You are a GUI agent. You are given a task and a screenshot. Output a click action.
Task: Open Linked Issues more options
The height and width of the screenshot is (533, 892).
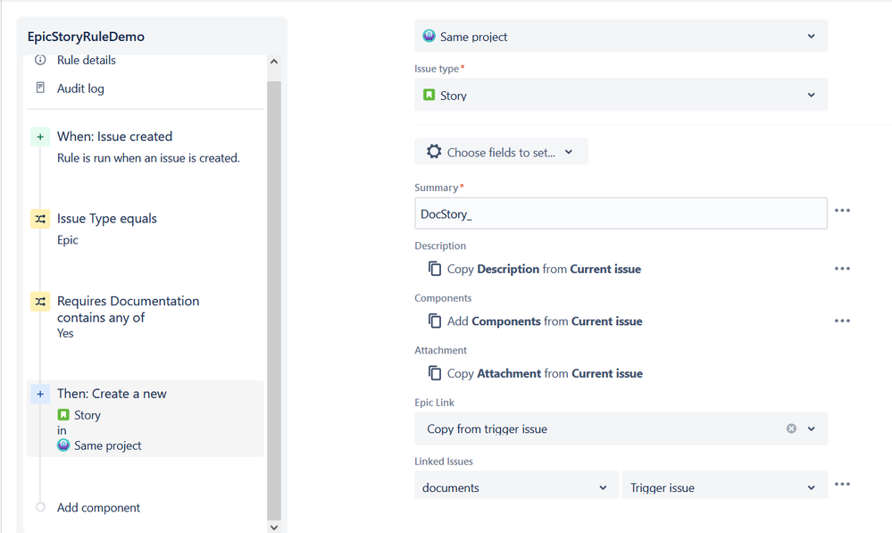coord(842,484)
